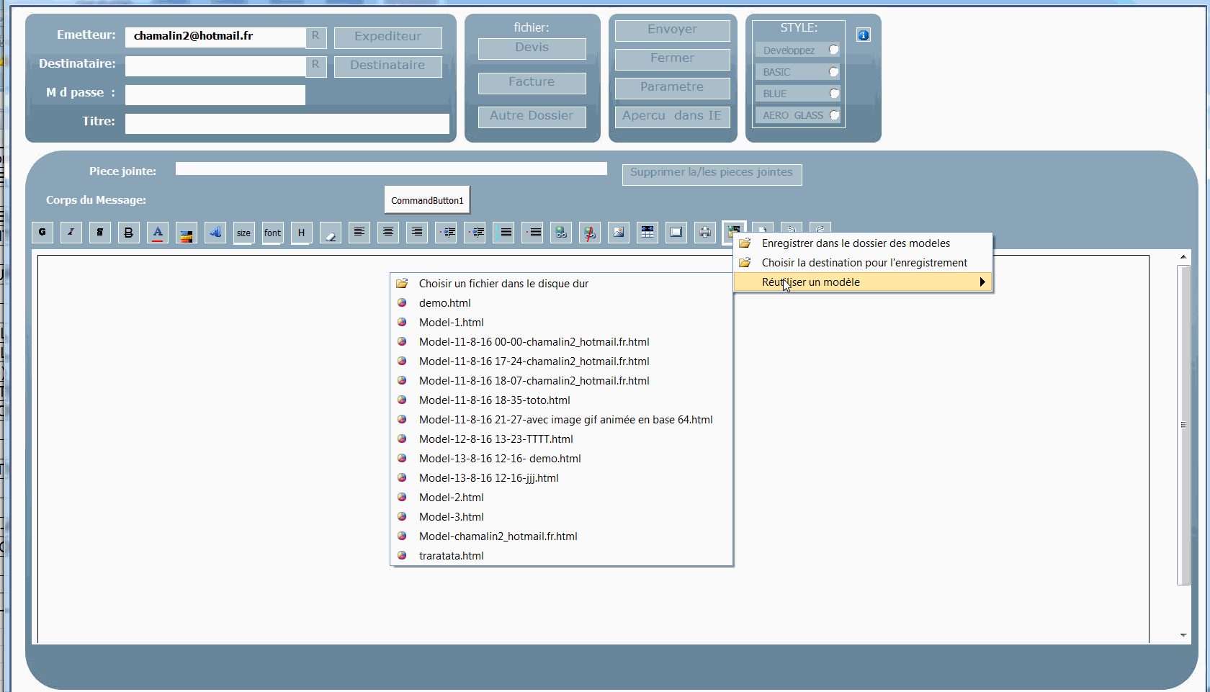1210x692 pixels.
Task: Apply strikethrough B icon
Action: pyautogui.click(x=129, y=233)
